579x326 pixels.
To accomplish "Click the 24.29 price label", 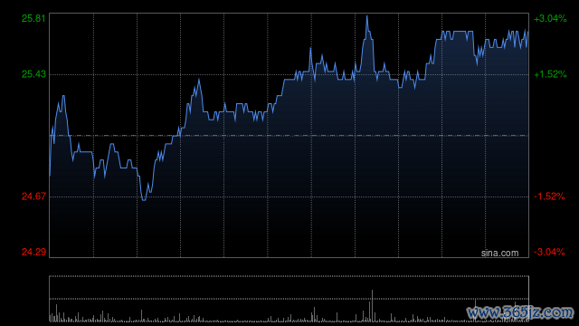I will [33, 252].
